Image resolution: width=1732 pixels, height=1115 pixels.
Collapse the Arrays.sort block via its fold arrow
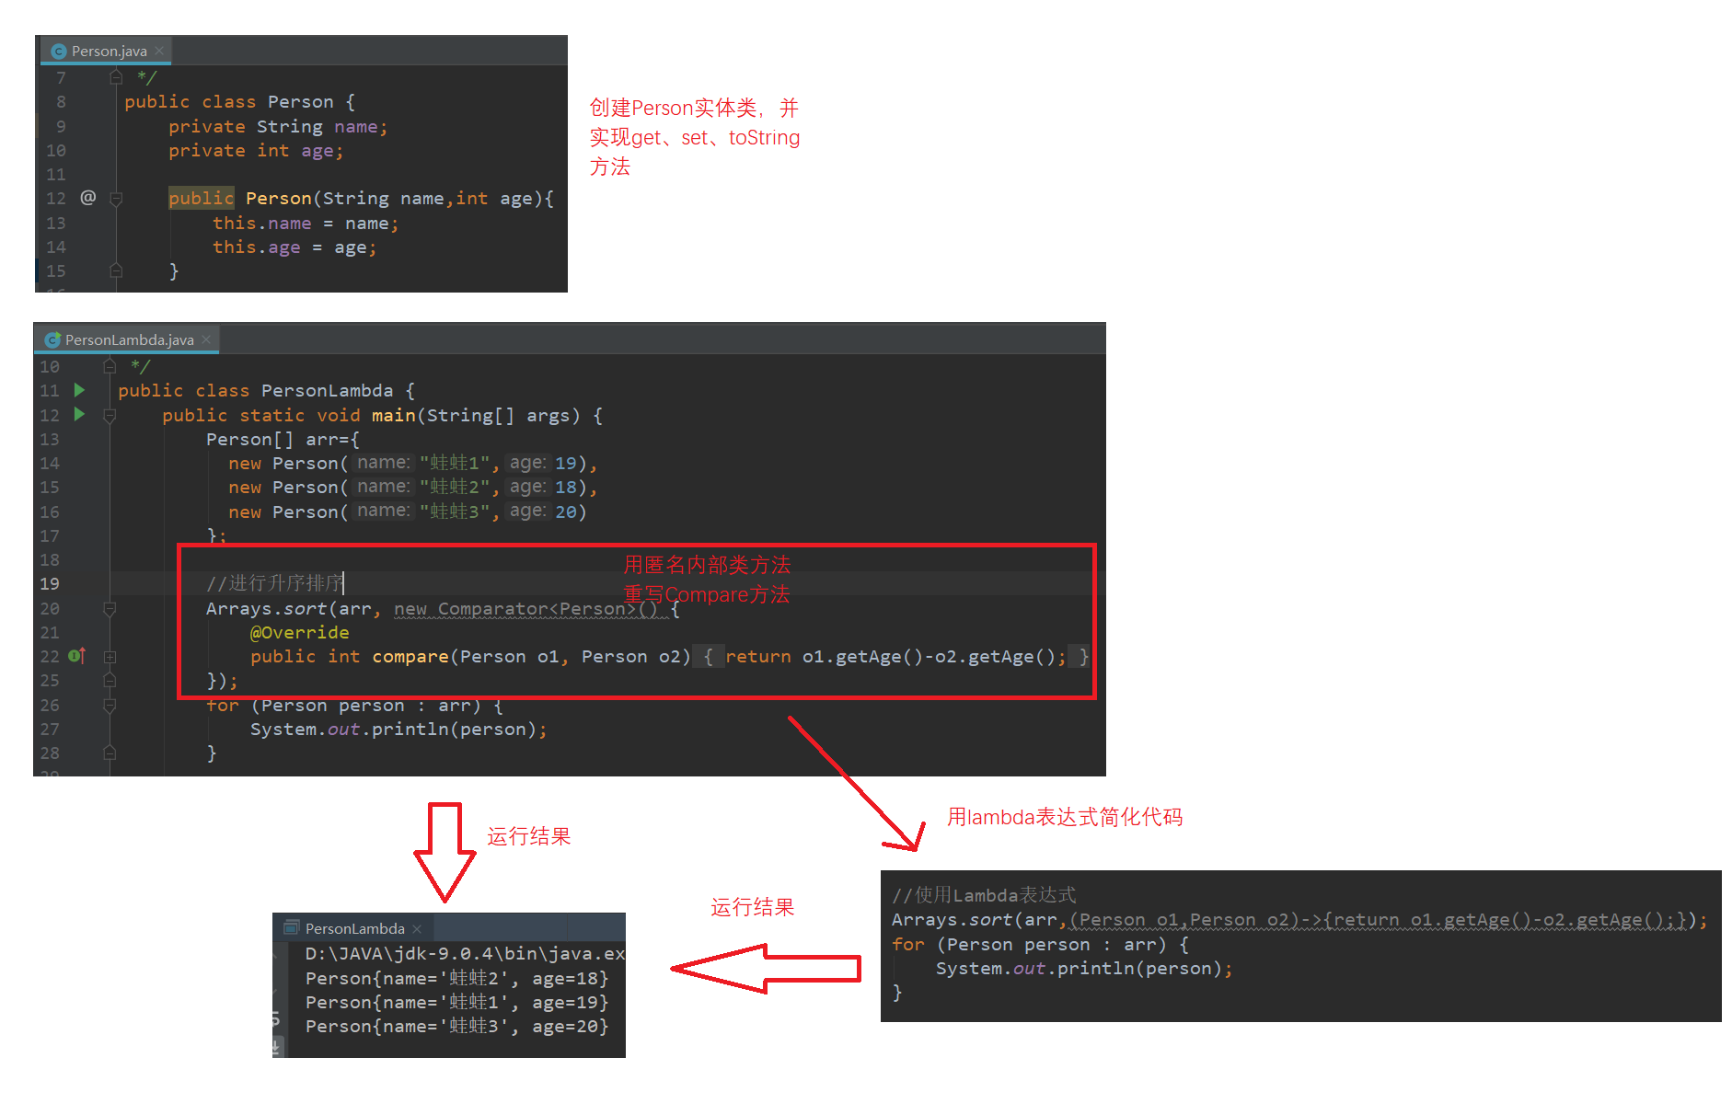tap(110, 609)
